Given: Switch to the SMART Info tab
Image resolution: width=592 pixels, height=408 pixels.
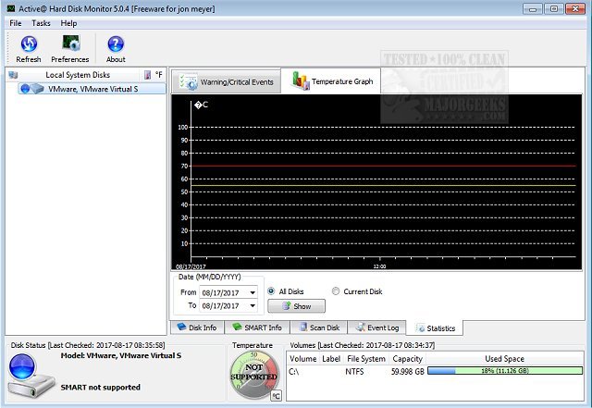Looking at the screenshot, I should 257,328.
